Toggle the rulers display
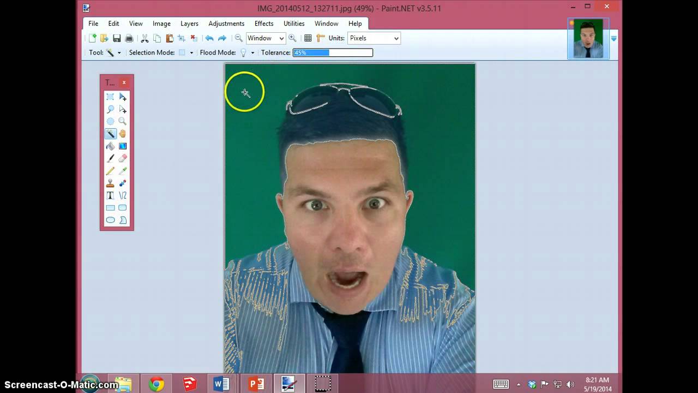Image resolution: width=698 pixels, height=393 pixels. tap(321, 38)
